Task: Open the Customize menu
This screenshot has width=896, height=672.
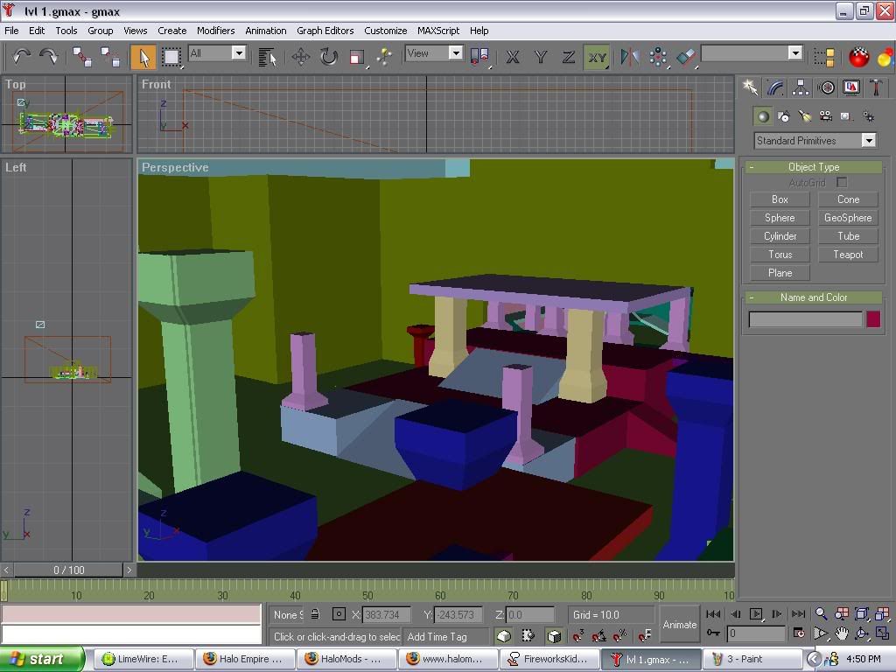Action: click(x=386, y=31)
